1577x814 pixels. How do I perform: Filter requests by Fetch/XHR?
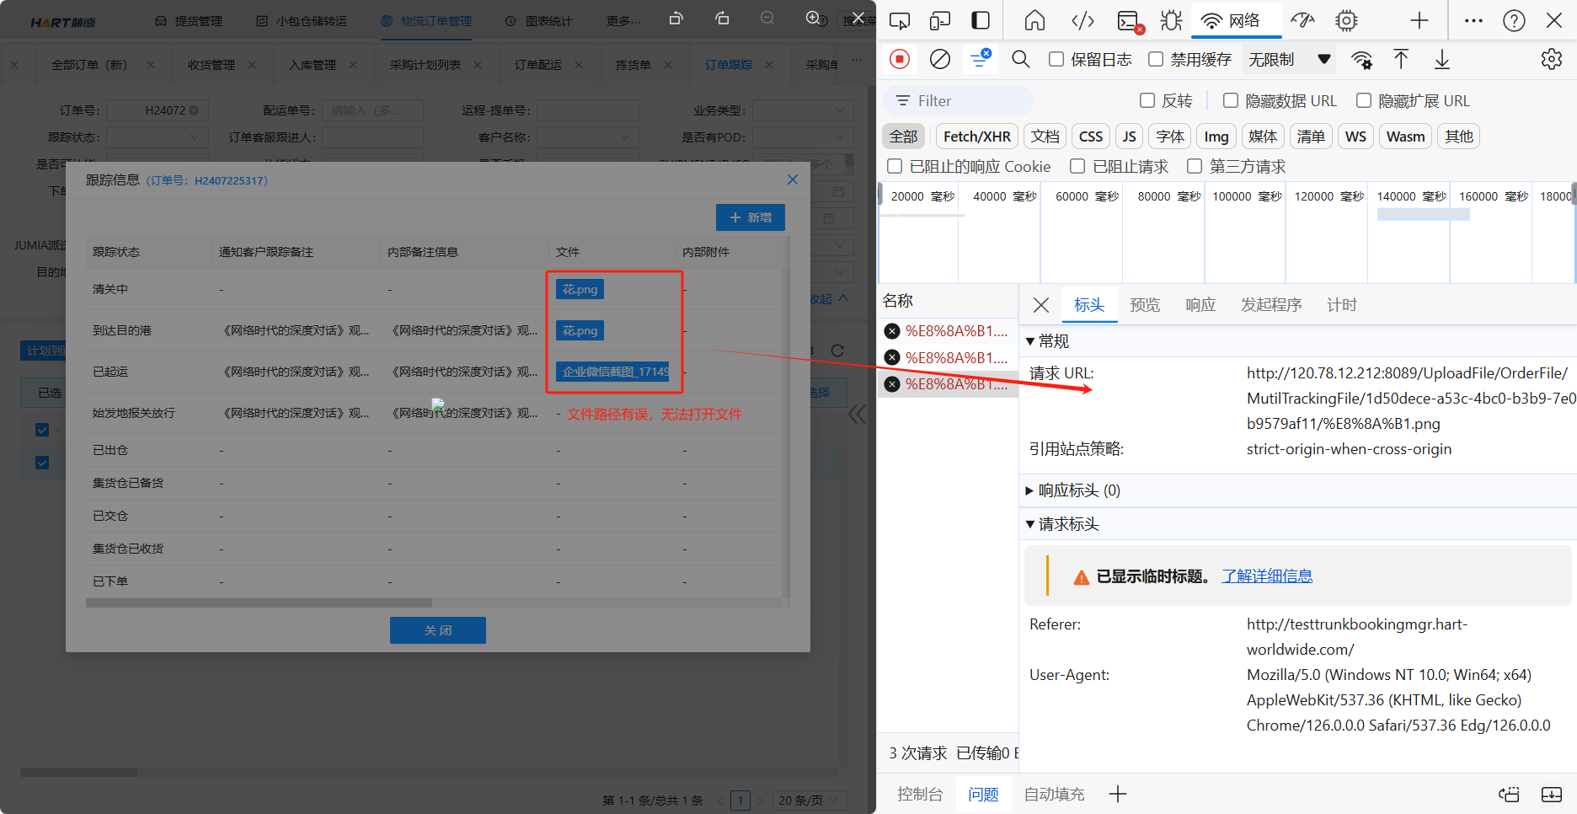pos(976,137)
